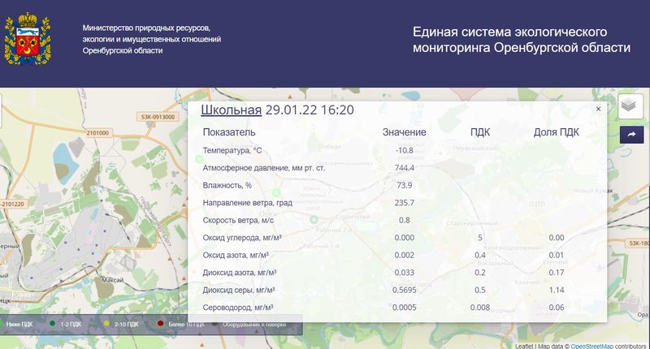The height and width of the screenshot is (349, 650).
Task: Click the wind direction value 235.7
Action: click(x=404, y=203)
